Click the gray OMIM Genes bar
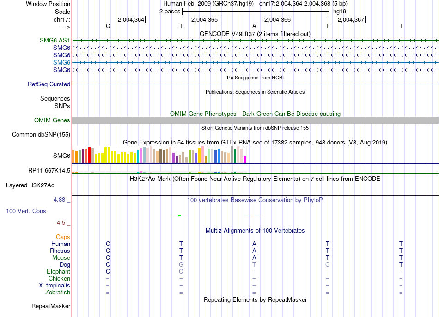 pyautogui.click(x=255, y=120)
